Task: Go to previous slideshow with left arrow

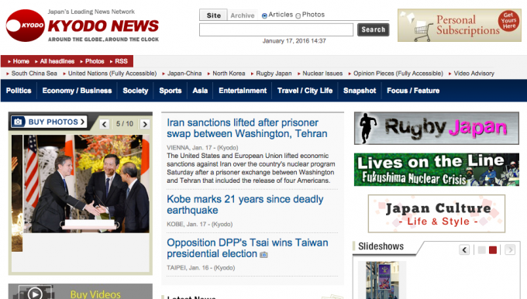Action: tap(464, 249)
